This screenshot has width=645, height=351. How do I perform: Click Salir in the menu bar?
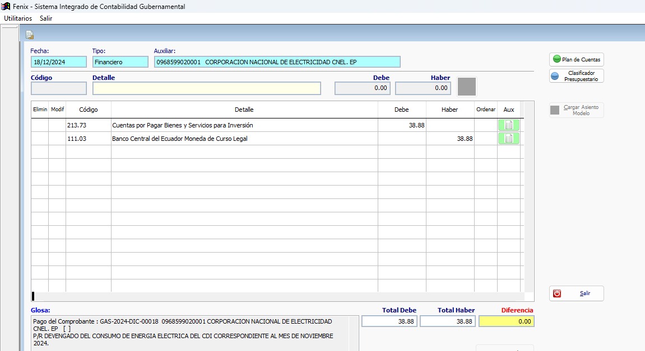[46, 18]
